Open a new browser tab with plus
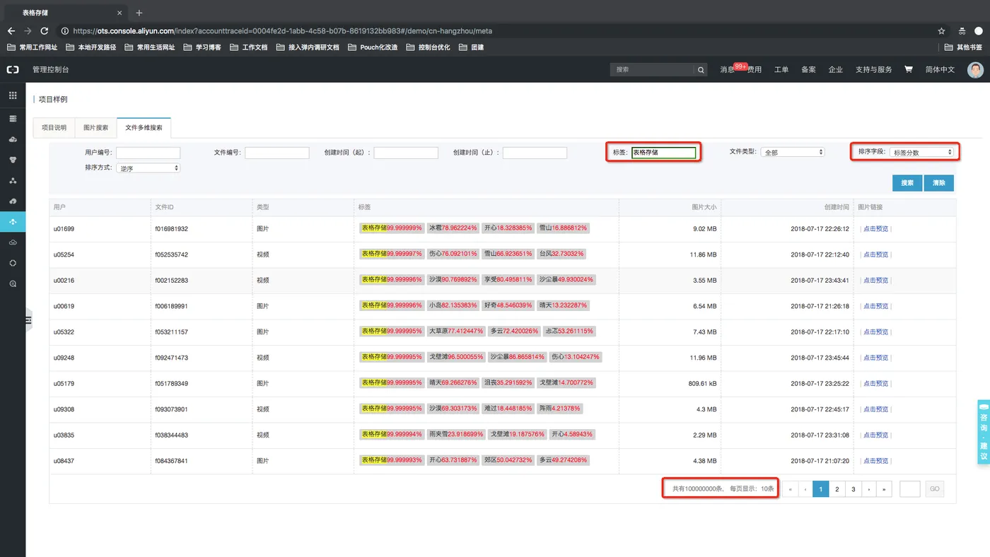990x557 pixels. pos(139,13)
